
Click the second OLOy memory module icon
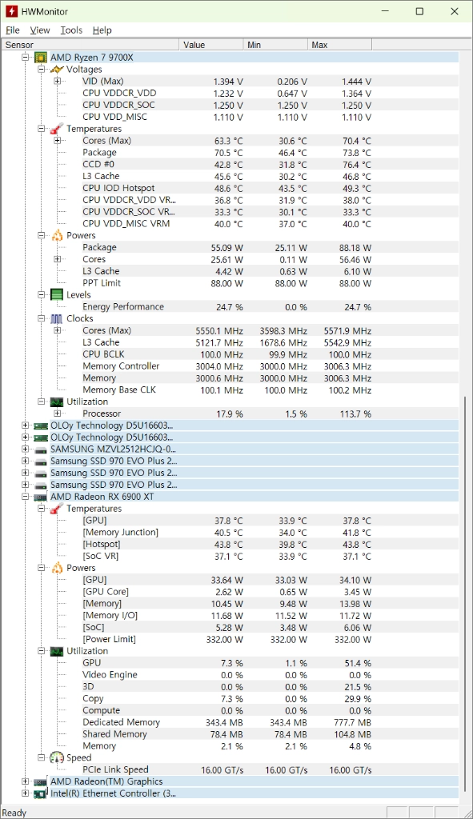41,437
